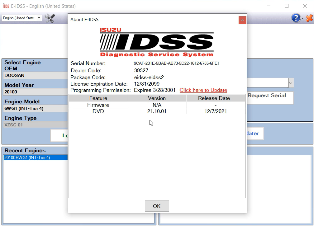The height and width of the screenshot is (226, 314).
Task: Expand the combo box arrow above Request Serial
Action: tap(291, 83)
